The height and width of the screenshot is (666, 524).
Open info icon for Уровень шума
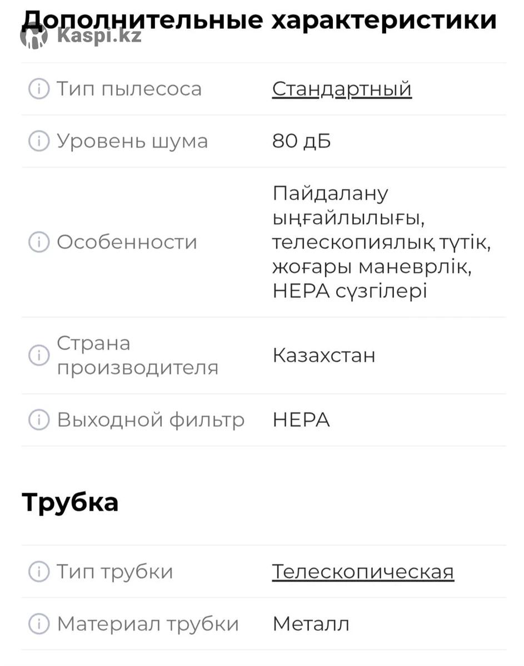38,141
